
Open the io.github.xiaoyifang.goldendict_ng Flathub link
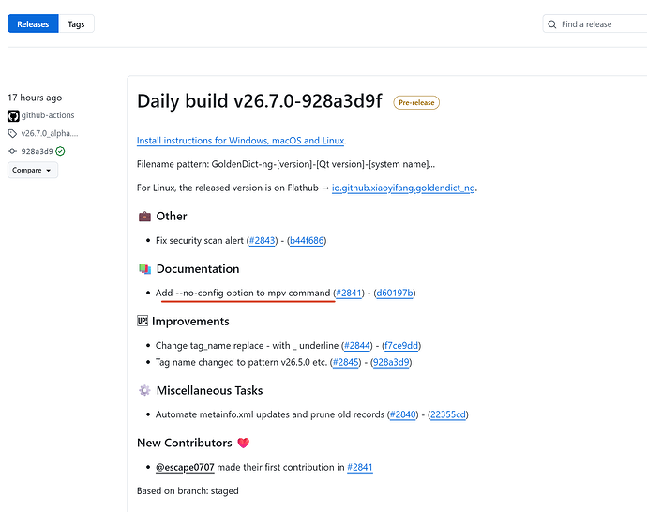(x=403, y=188)
